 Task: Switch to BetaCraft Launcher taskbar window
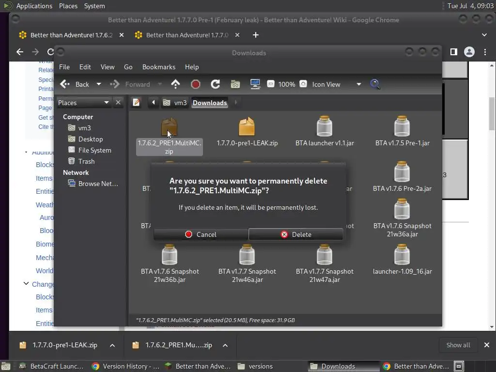51,366
